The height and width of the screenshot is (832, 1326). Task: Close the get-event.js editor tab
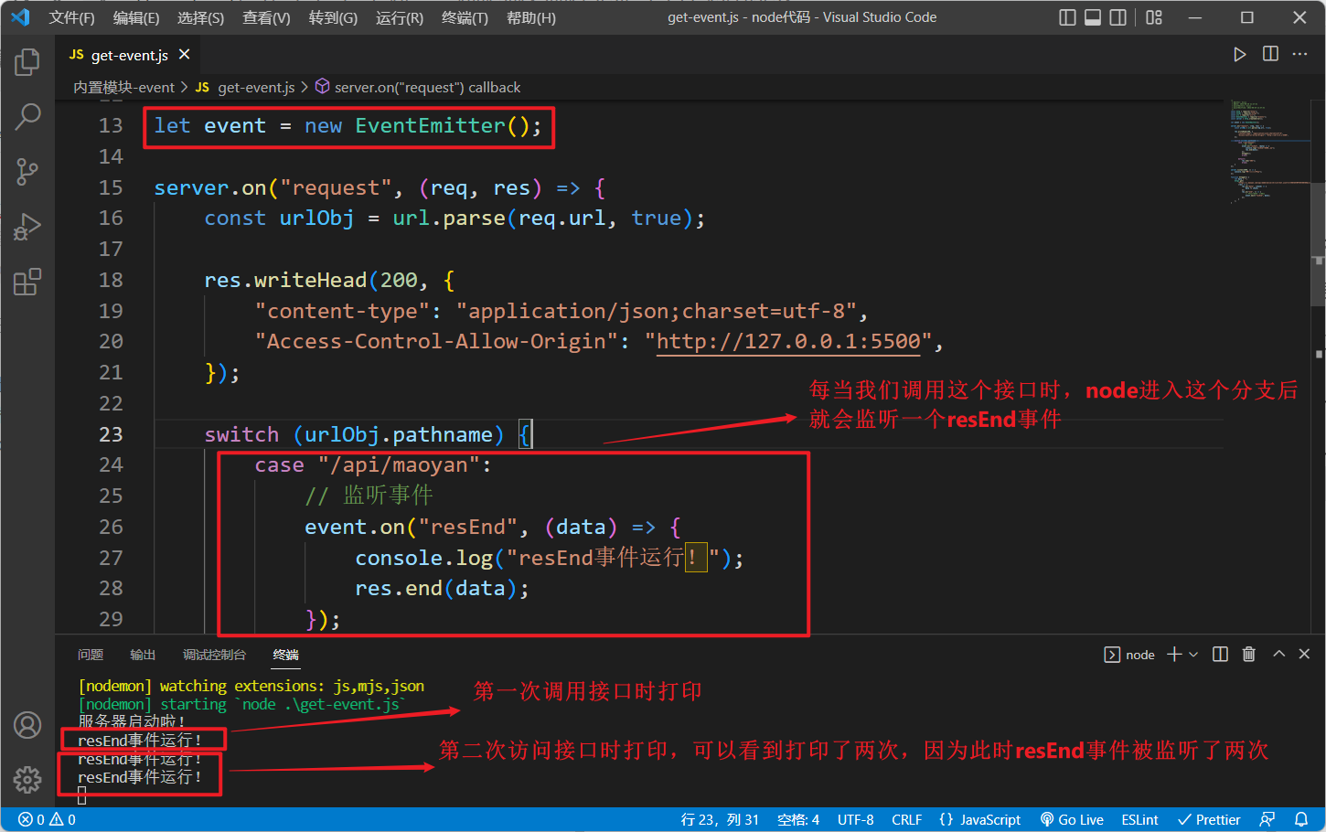[184, 55]
